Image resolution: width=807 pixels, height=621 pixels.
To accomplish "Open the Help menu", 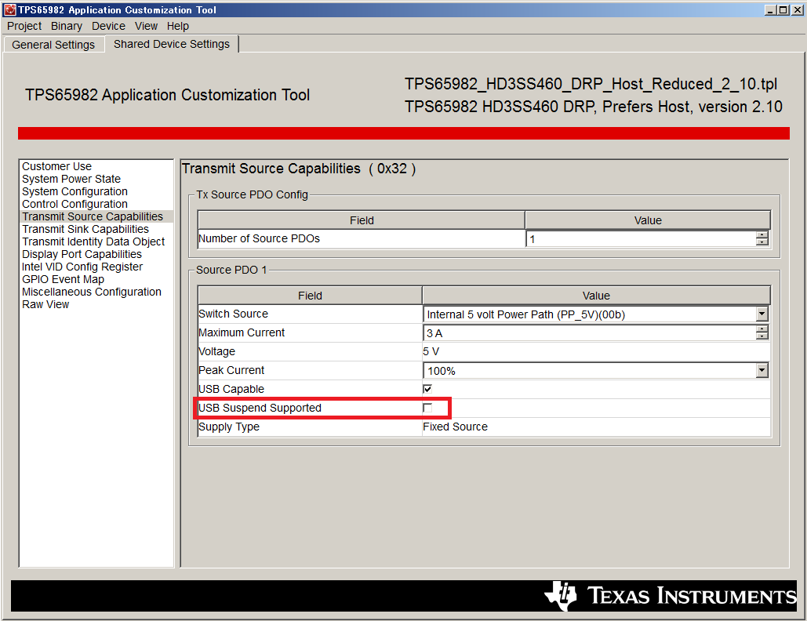I will click(177, 26).
